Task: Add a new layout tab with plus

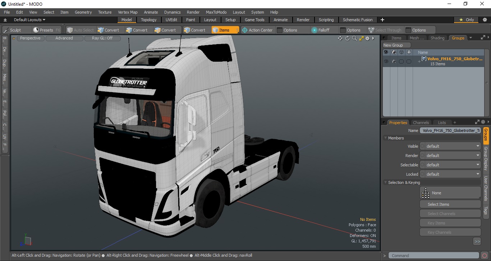Action: (x=382, y=20)
